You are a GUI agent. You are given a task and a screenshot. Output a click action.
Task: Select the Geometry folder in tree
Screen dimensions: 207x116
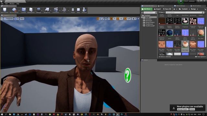pyautogui.click(x=148, y=19)
